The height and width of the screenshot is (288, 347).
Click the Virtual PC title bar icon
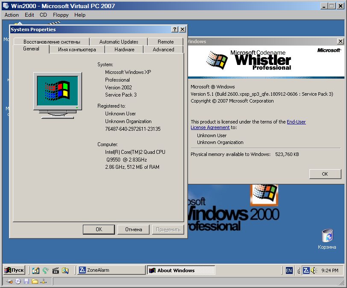pyautogui.click(x=6, y=6)
